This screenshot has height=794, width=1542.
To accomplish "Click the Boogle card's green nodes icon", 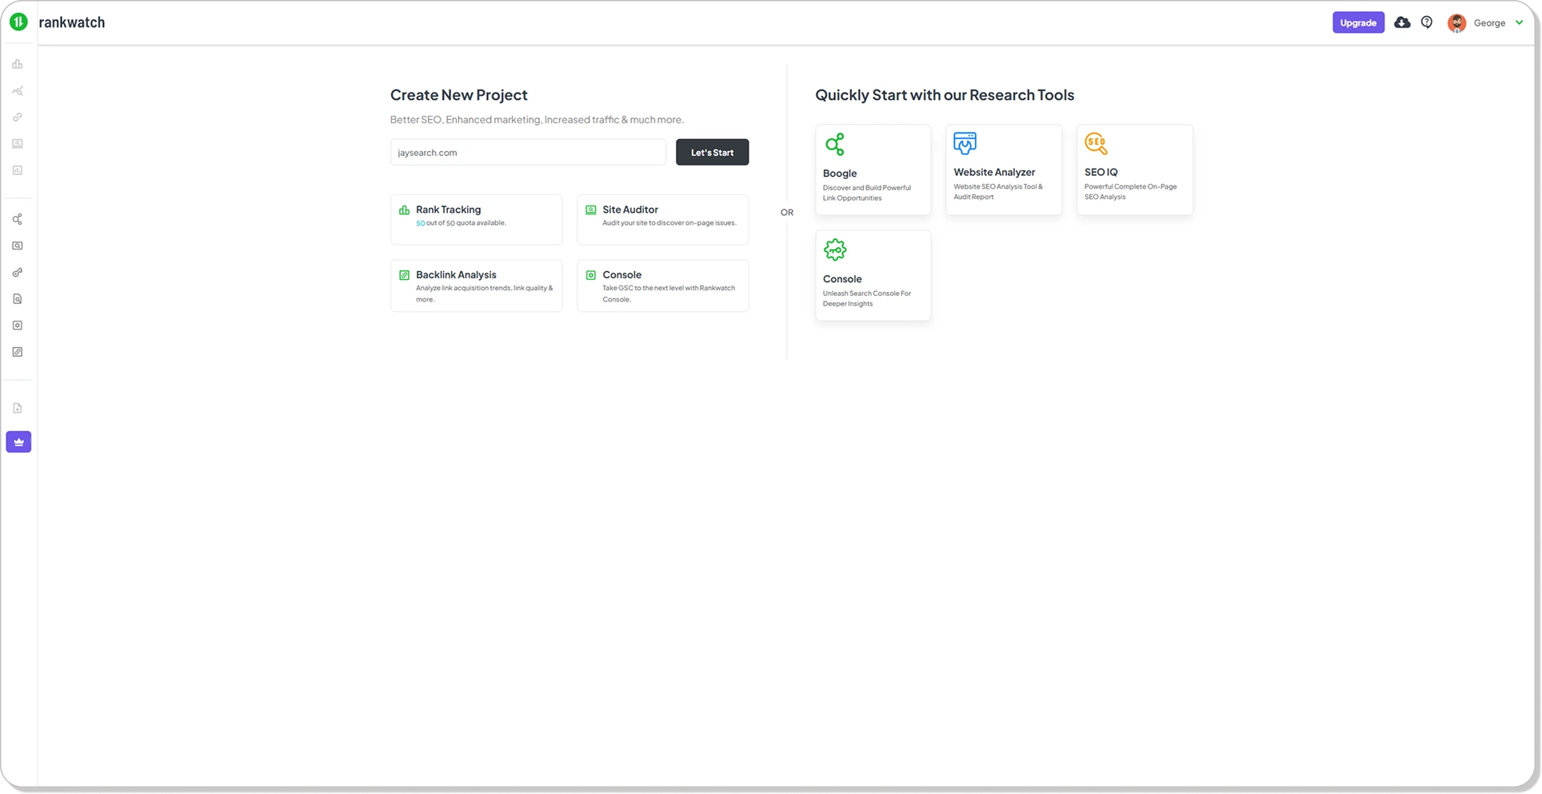I will point(835,144).
